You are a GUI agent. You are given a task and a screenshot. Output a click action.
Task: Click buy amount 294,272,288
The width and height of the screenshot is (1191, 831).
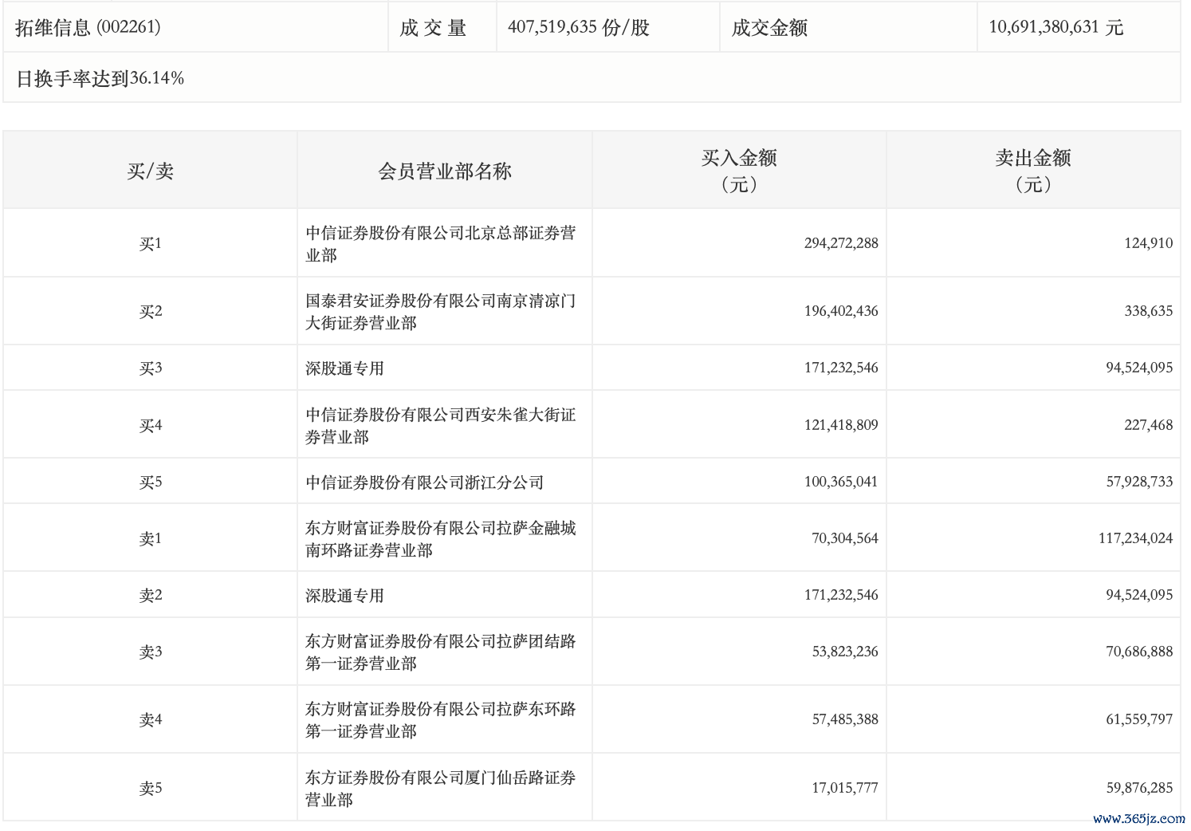coord(841,243)
